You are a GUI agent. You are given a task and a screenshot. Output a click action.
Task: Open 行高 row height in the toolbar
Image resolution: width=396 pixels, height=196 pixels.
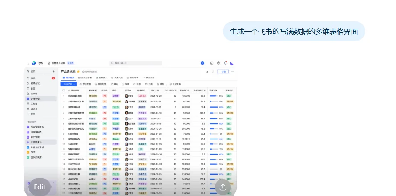pyautogui.click(x=149, y=84)
